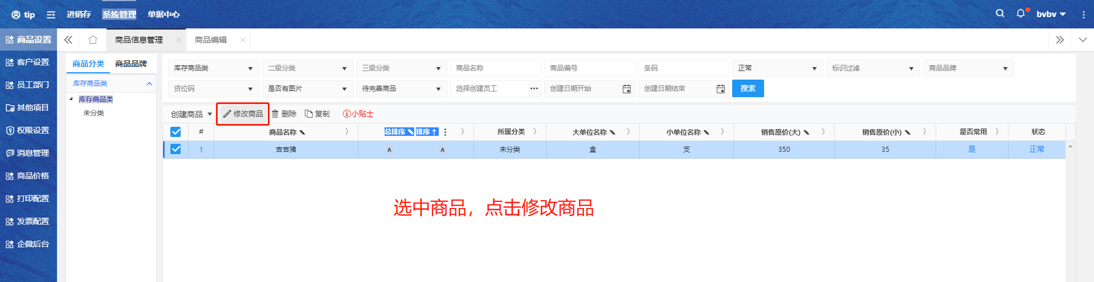Click the 商品名称 search input field
This screenshot has width=1094, height=282.
[x=495, y=68]
